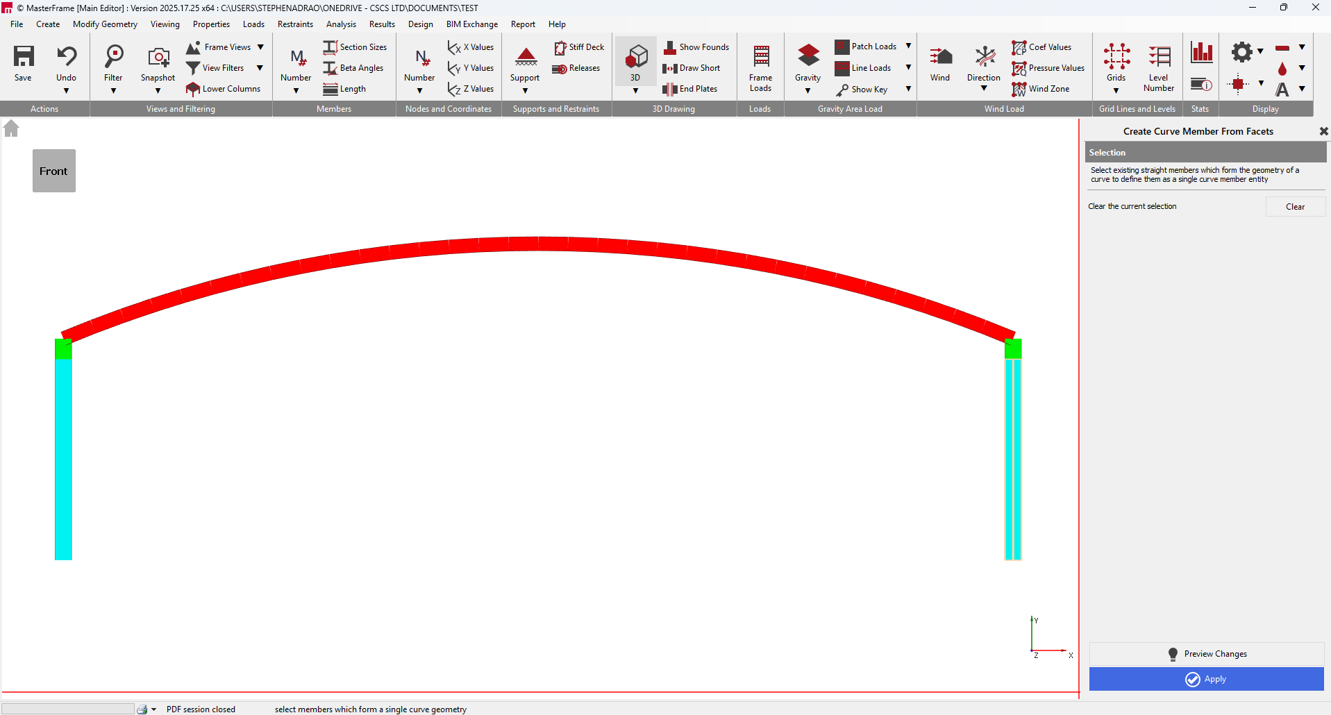Open the Modify Geometry menu

(x=105, y=24)
